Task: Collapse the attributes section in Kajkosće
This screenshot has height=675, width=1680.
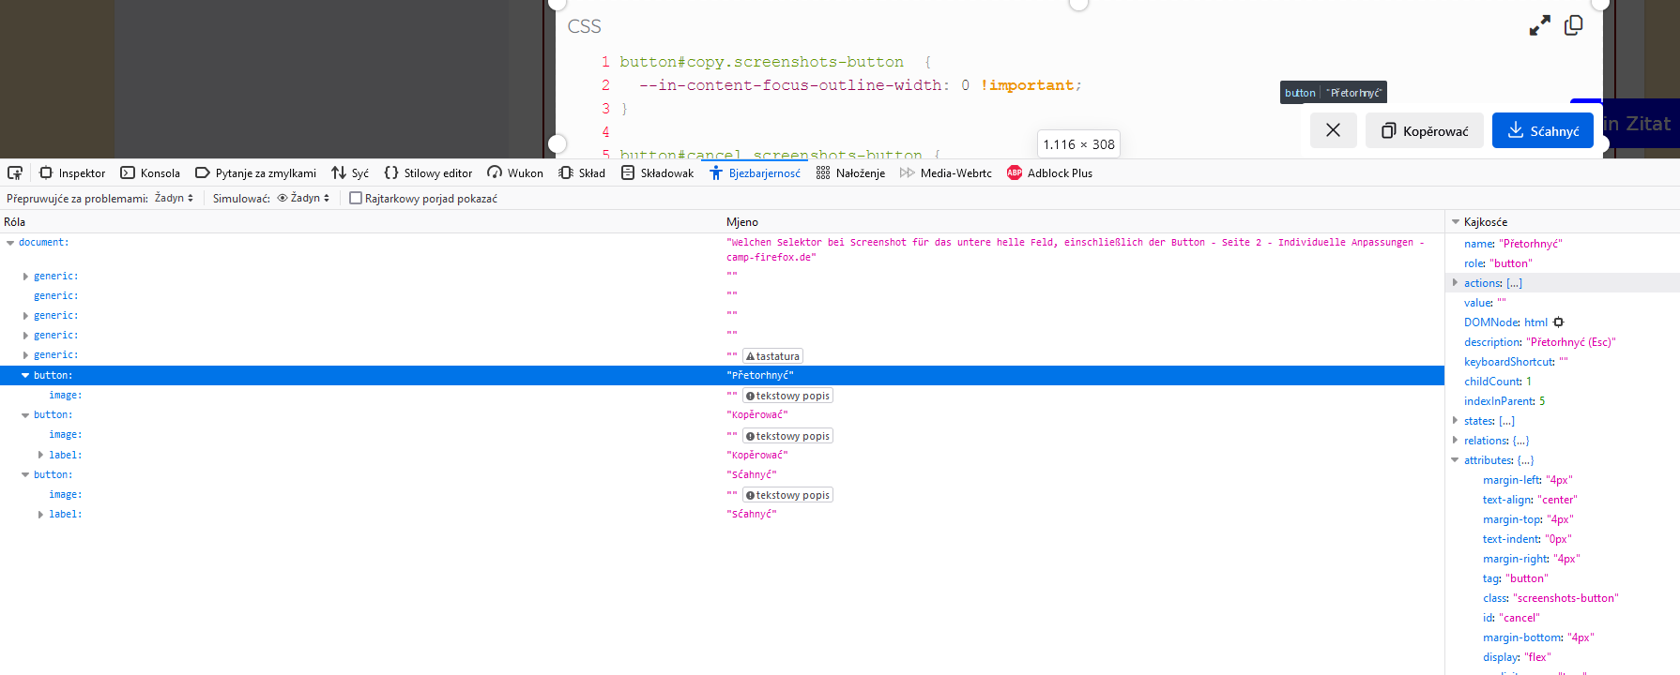Action: tap(1456, 460)
